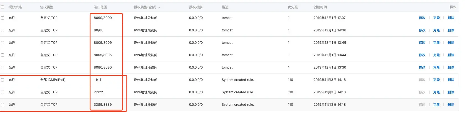The image size is (465, 114).
Task: Select the ICMP(IPv4) rule checkbox
Action: click(2, 80)
